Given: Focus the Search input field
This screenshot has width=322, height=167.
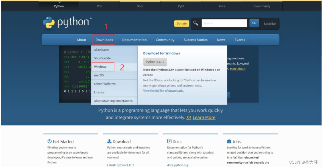Looking at the screenshot, I should [224, 23].
